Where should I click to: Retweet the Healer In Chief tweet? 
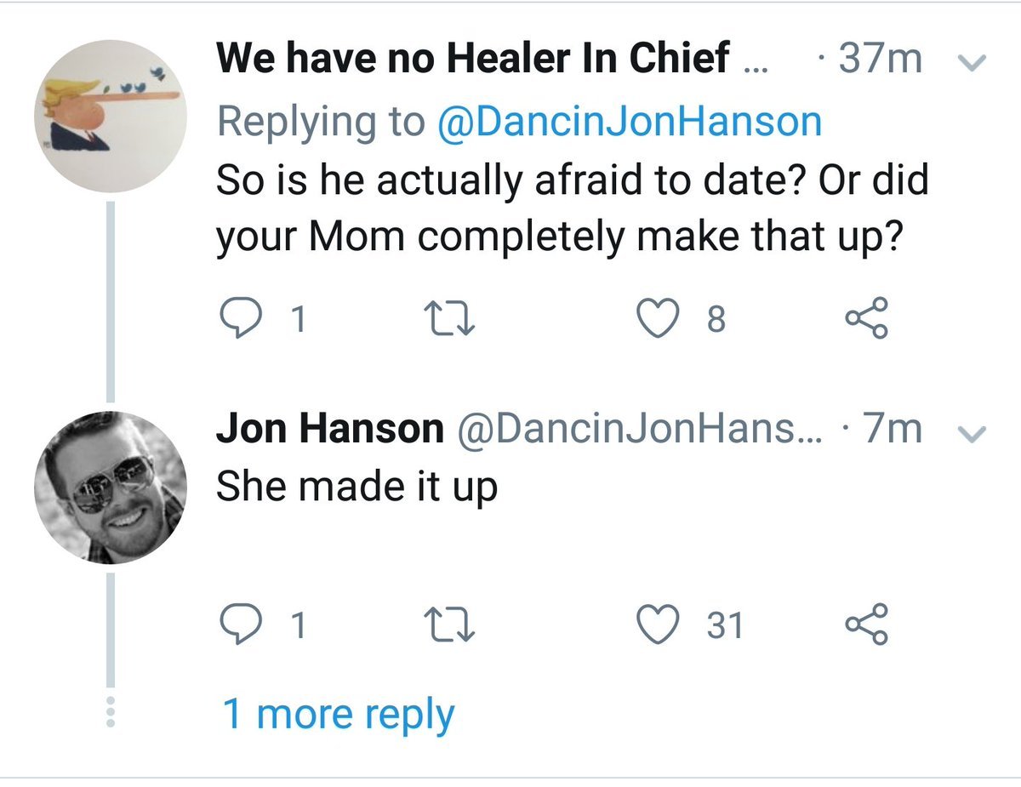click(x=447, y=318)
